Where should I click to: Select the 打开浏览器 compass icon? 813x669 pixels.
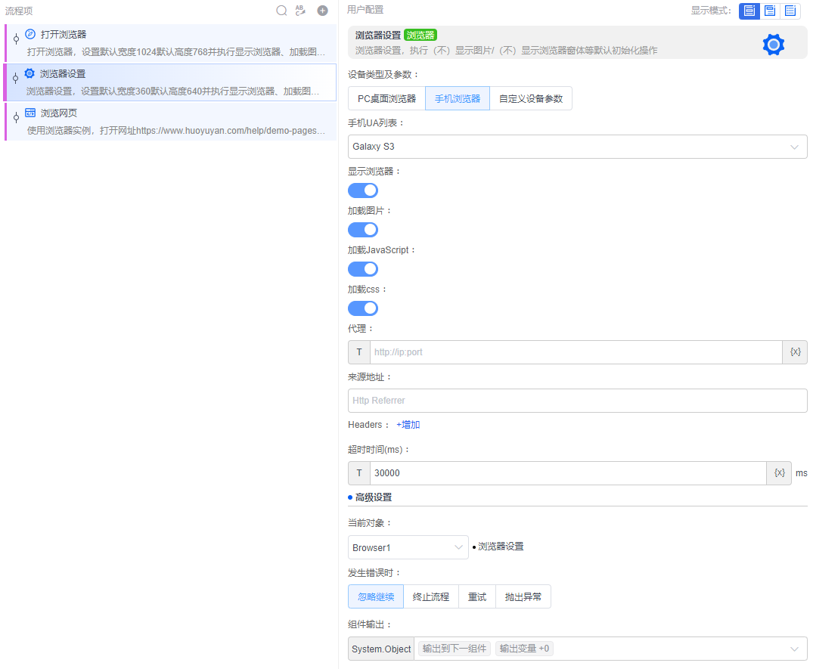29,34
